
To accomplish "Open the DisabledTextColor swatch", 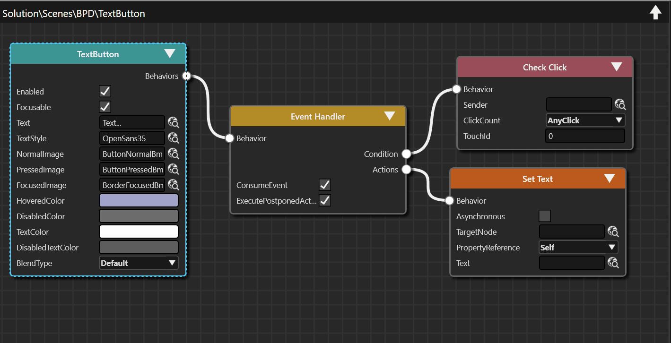I will 139,248.
